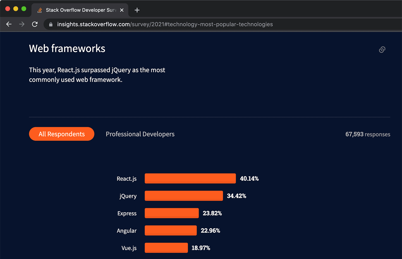Click the Angular bar in the chart

[x=171, y=231]
